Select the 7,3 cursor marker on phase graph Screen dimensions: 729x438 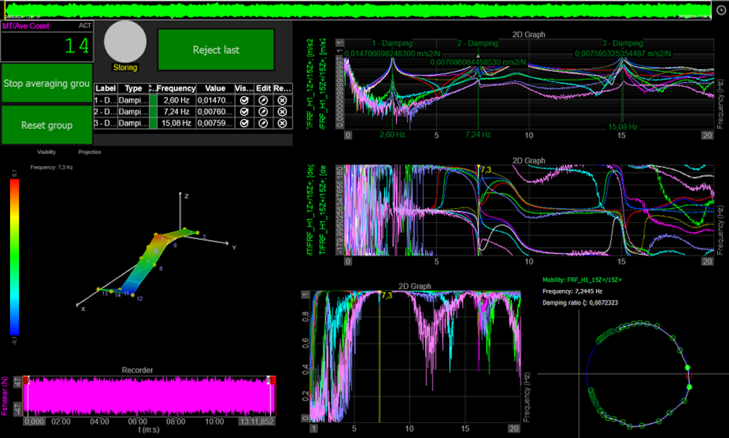point(486,170)
